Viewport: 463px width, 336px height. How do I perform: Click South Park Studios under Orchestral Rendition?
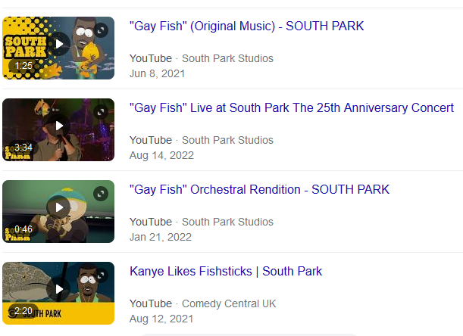click(x=227, y=222)
